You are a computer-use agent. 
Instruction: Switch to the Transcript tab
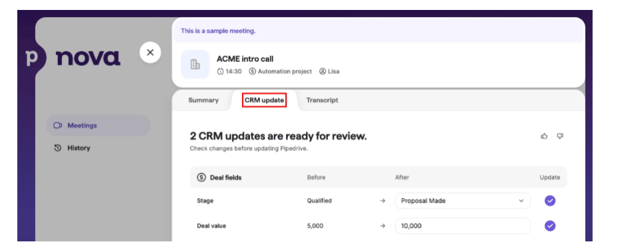click(322, 100)
